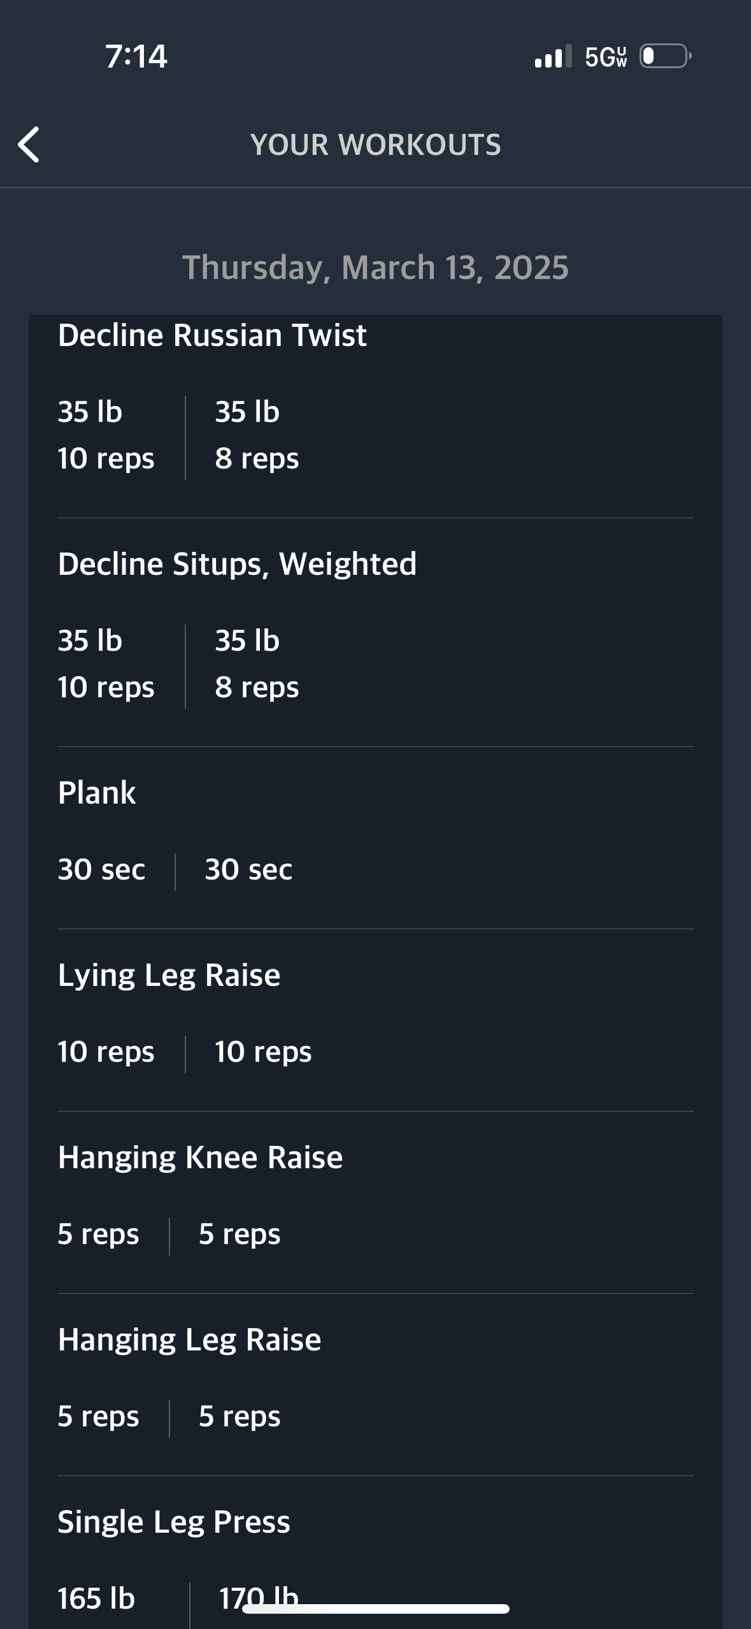This screenshot has width=751, height=1629.
Task: Tap the home indicator bar
Action: [375, 1609]
